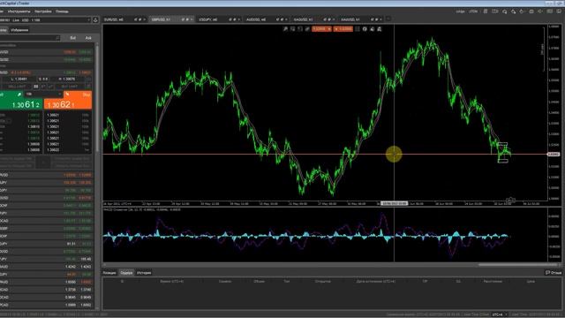Click the Sell Limit button

click(x=17, y=87)
